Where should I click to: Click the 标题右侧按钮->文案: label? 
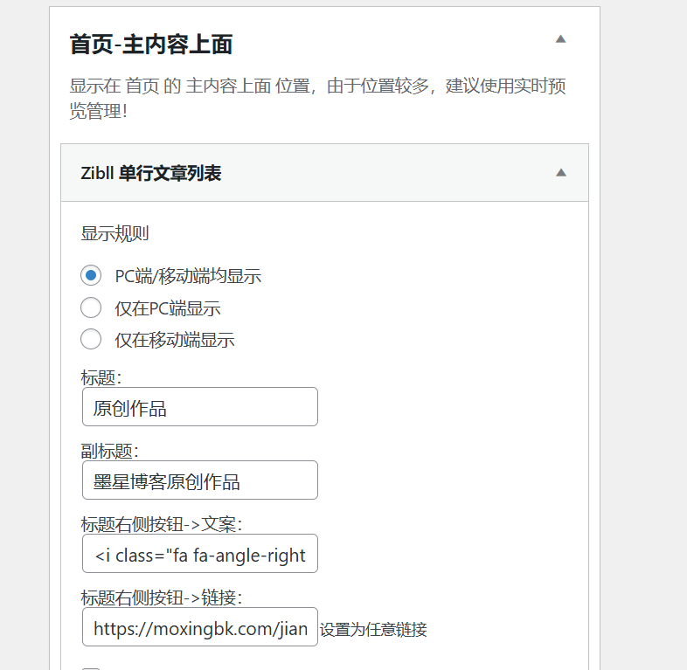(162, 524)
